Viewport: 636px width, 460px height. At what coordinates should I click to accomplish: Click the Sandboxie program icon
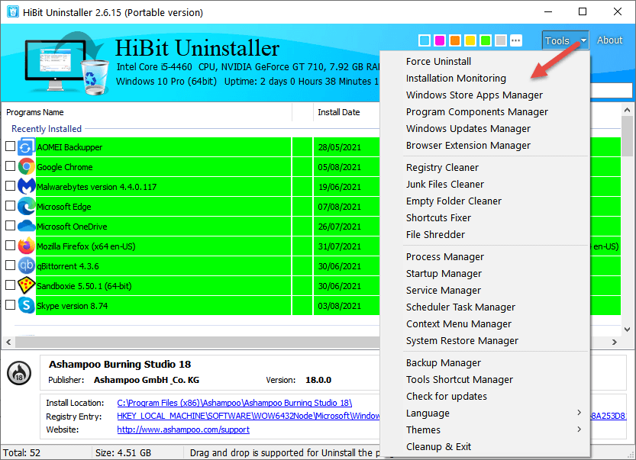pos(26,285)
